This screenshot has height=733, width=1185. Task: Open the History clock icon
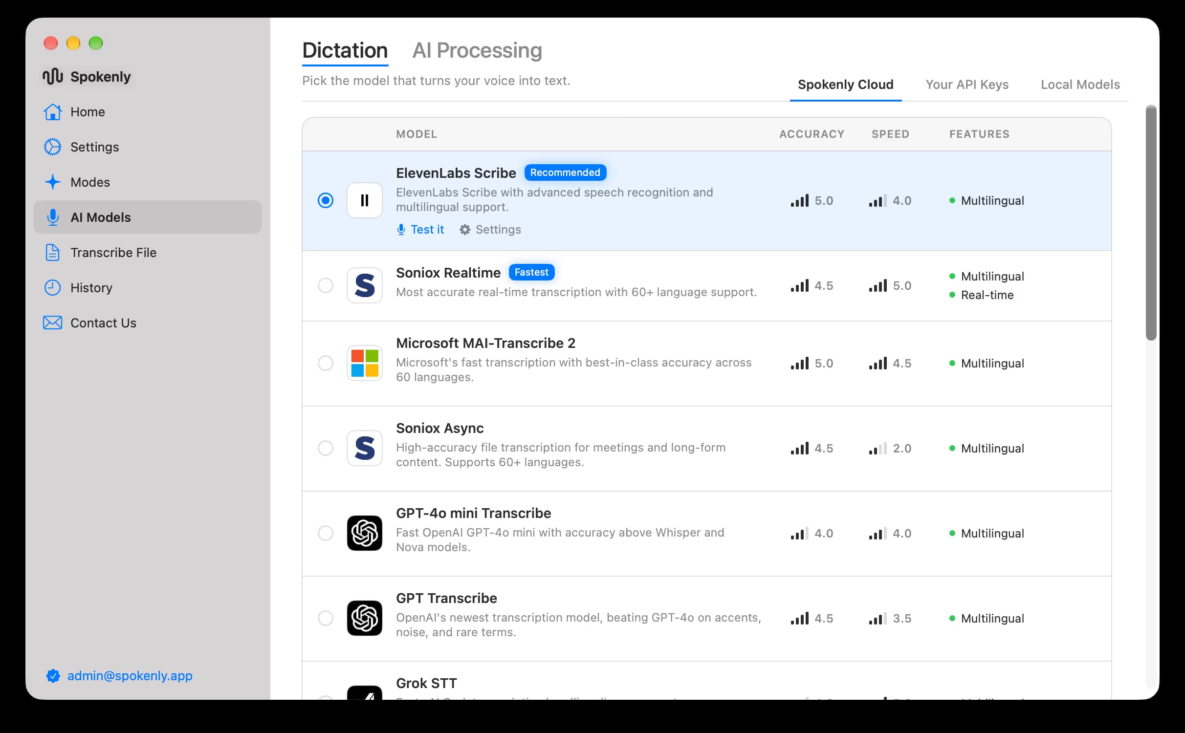(x=52, y=288)
